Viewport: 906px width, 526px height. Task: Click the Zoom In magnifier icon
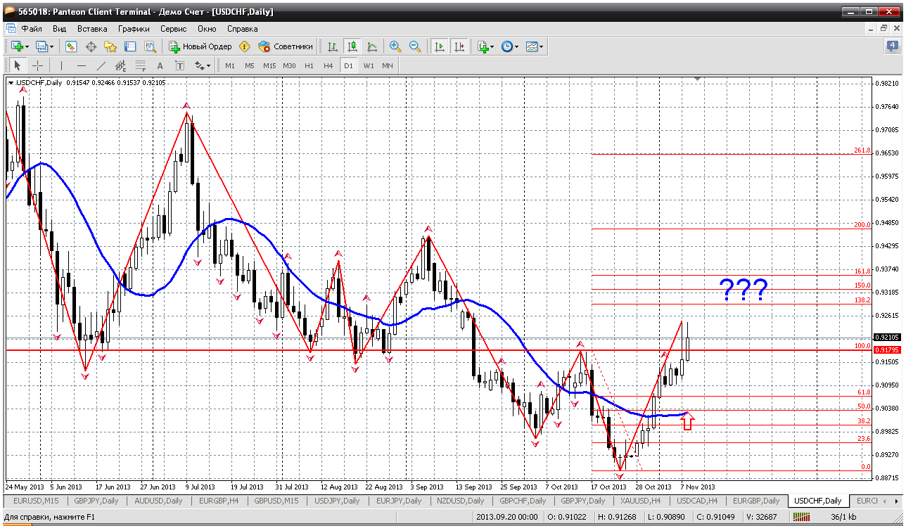(395, 46)
